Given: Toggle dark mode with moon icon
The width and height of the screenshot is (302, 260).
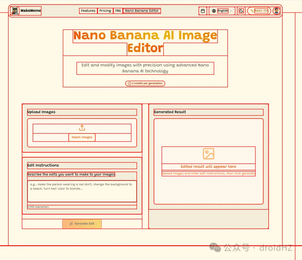Looking at the screenshot, I should (x=241, y=11).
